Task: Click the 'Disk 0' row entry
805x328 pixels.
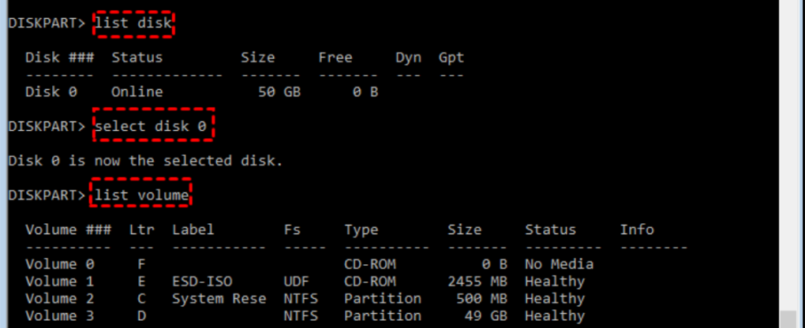Action: pos(51,91)
